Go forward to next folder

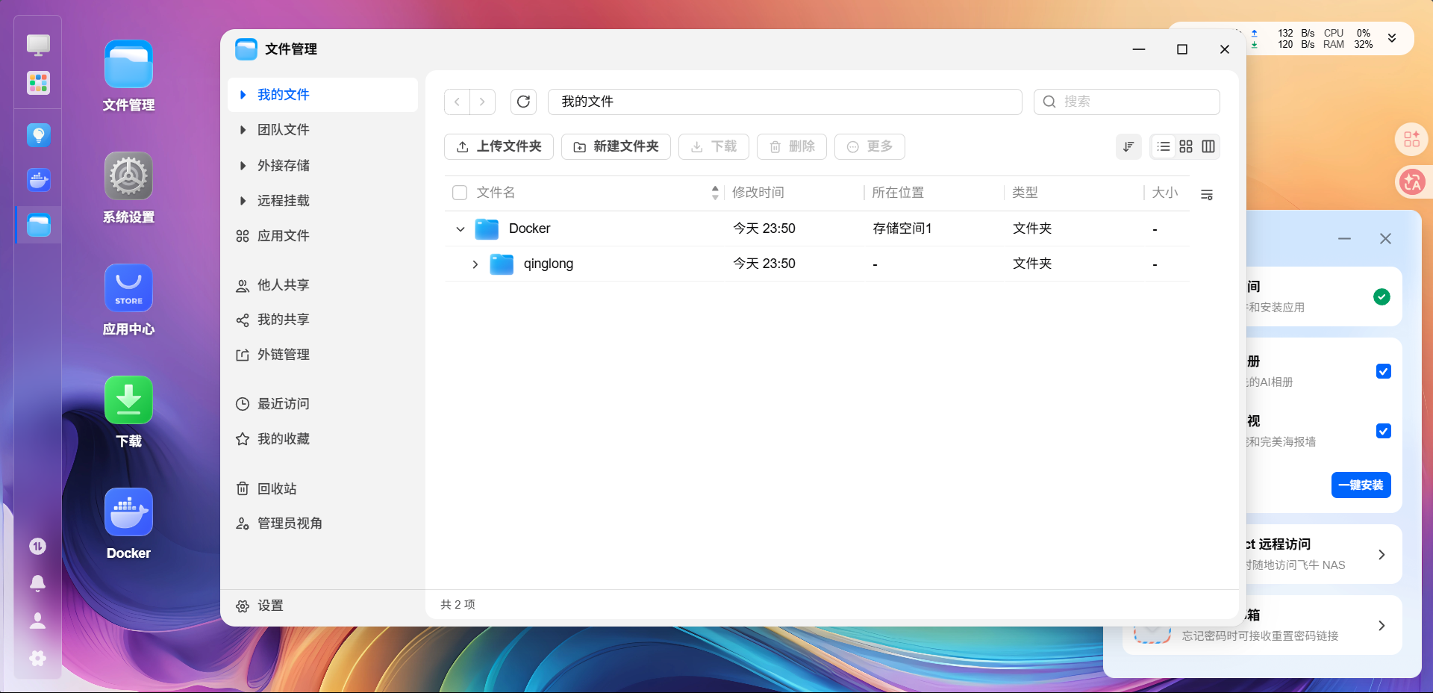482,102
